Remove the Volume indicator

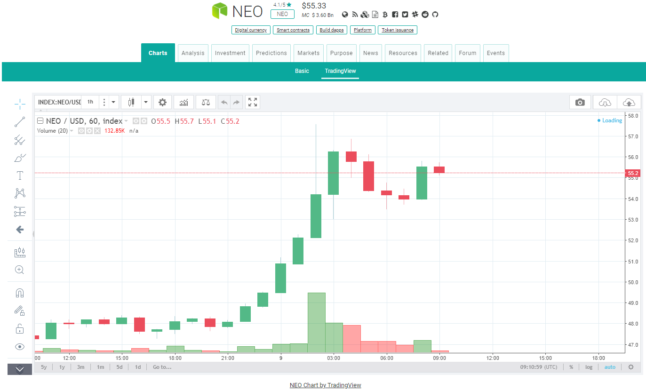coord(97,131)
